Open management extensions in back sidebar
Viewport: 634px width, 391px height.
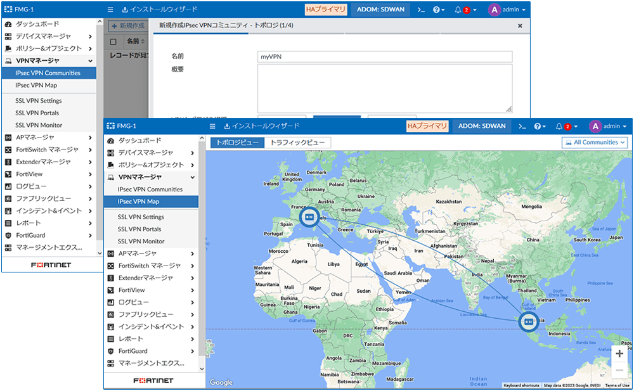pyautogui.click(x=49, y=247)
